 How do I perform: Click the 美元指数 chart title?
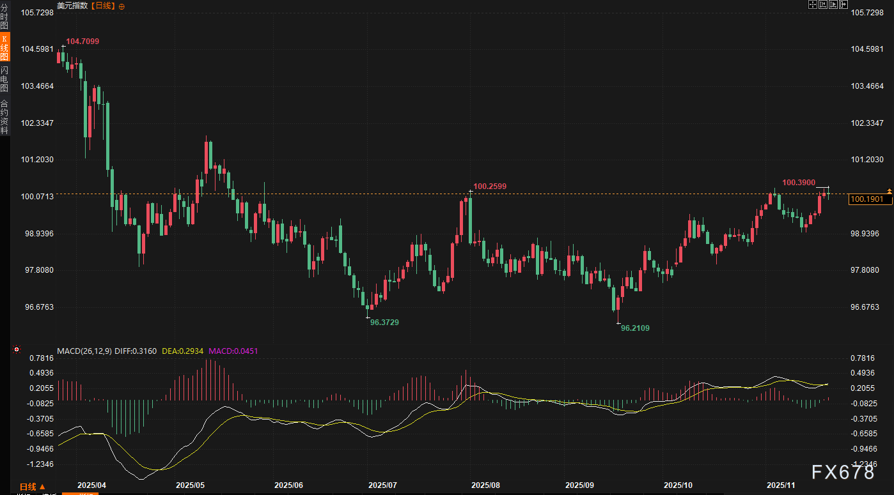click(x=72, y=6)
